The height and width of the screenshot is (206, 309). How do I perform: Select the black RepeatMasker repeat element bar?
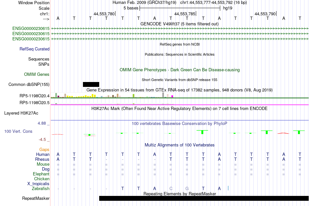(x=204, y=198)
